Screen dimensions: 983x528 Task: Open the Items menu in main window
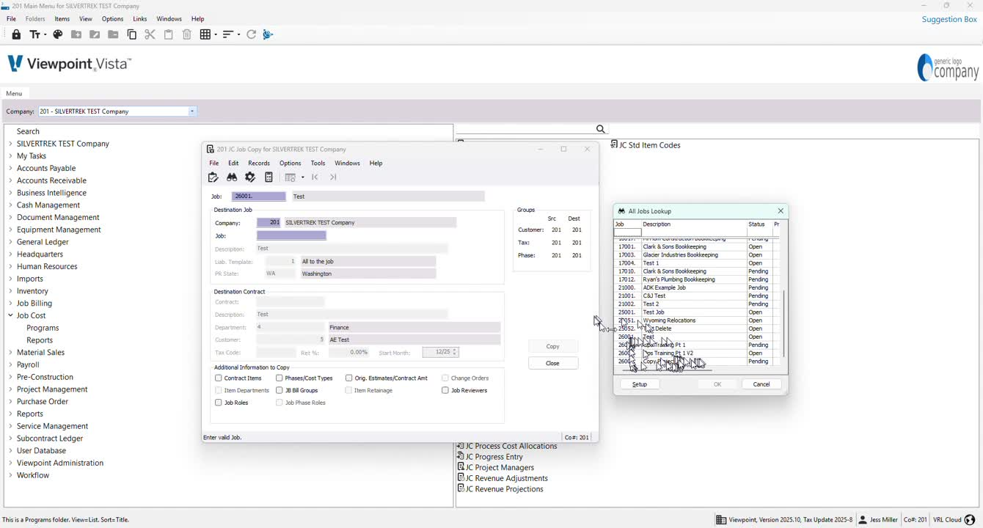pos(62,18)
